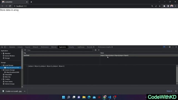The width and height of the screenshot is (178, 100).
Task: Select localhost:3000 under Session Storage
Action: (x=13, y=72)
